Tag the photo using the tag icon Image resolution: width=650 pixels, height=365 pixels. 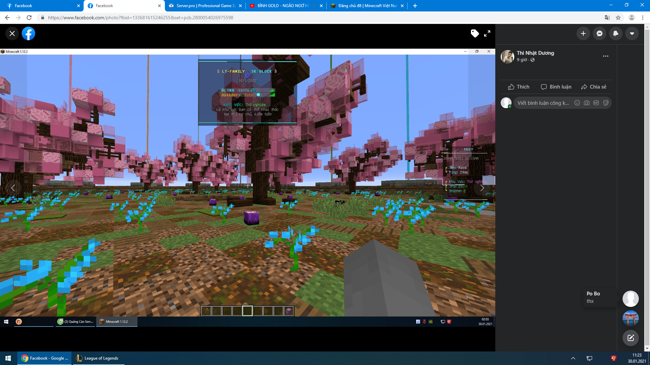click(475, 33)
